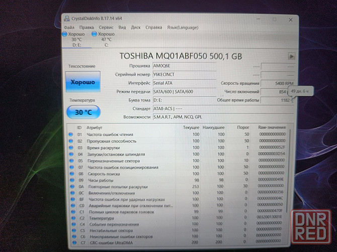The width and height of the screenshot is (337, 252).
Task: Open the Язык(Language) menu
Action: (x=183, y=28)
